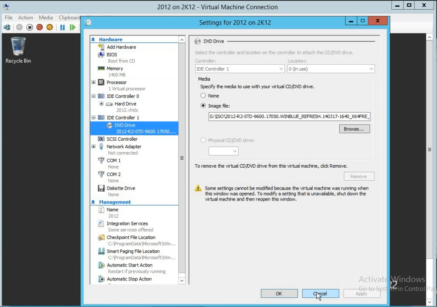Open the Clipboard menu

69,17
